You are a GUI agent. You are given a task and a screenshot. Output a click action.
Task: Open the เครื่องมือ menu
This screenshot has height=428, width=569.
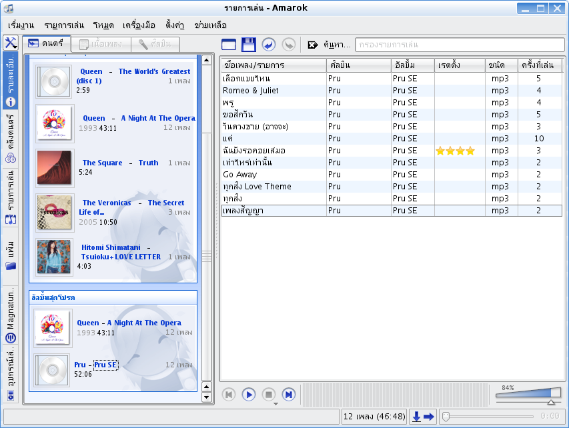(x=139, y=25)
